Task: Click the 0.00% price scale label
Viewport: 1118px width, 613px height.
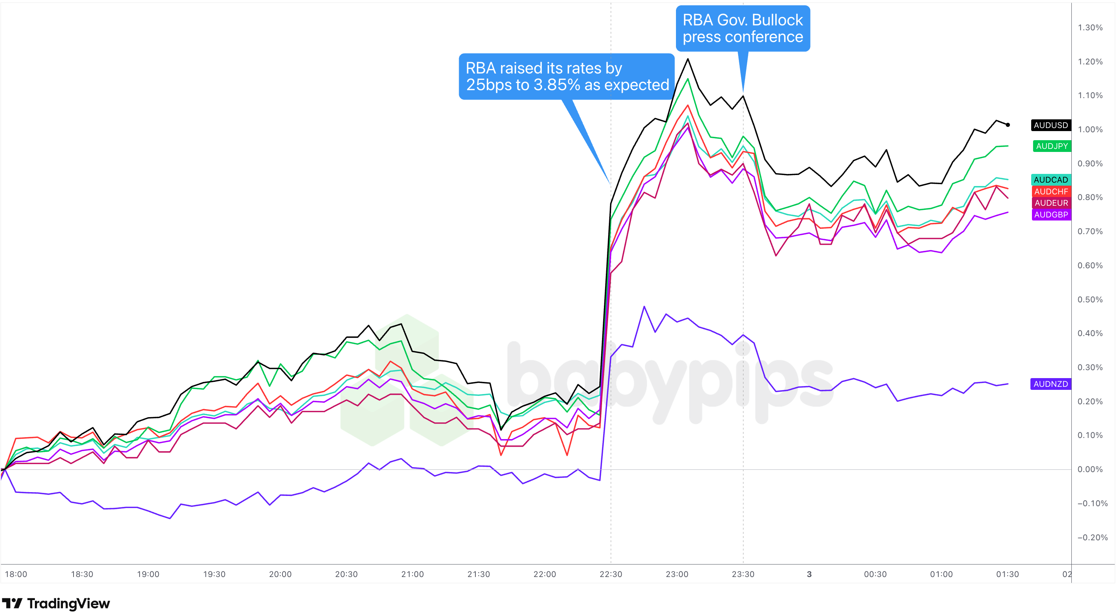Action: [1090, 469]
